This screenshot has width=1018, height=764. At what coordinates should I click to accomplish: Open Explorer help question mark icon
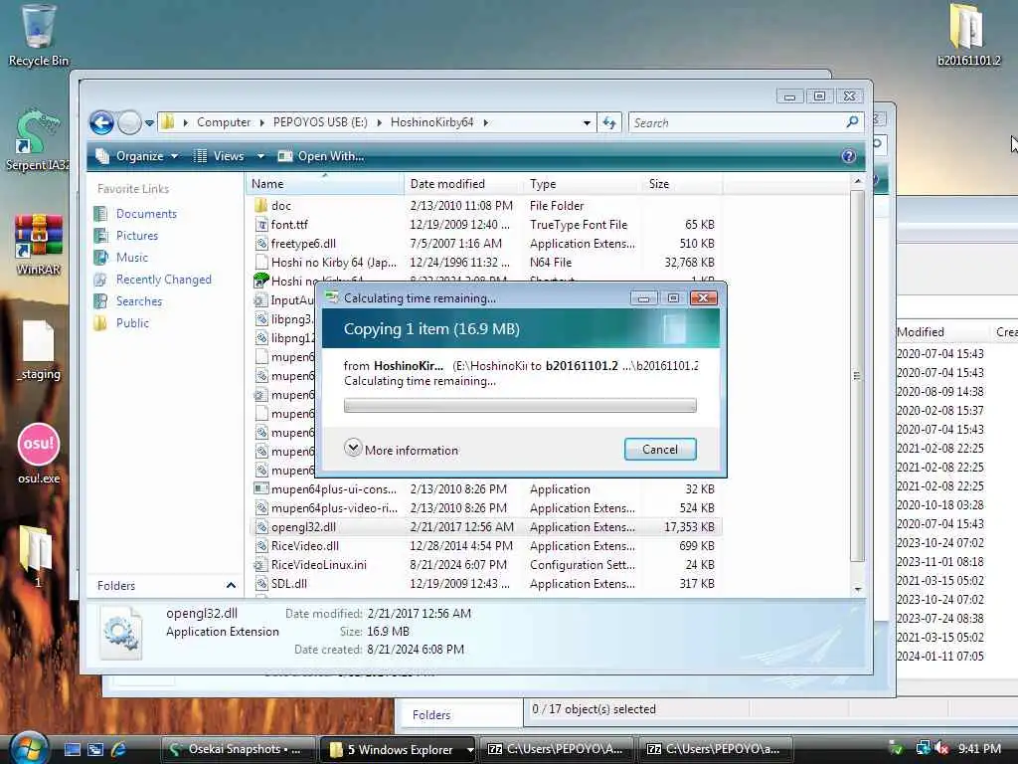[848, 156]
